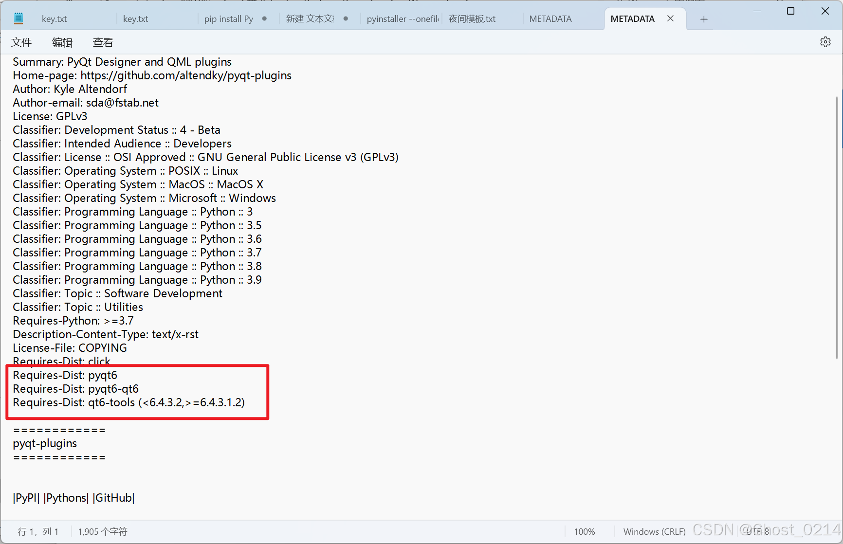Click the Requires-Dist: pyqt6 line
Screen dimensions: 843x544
[65, 375]
